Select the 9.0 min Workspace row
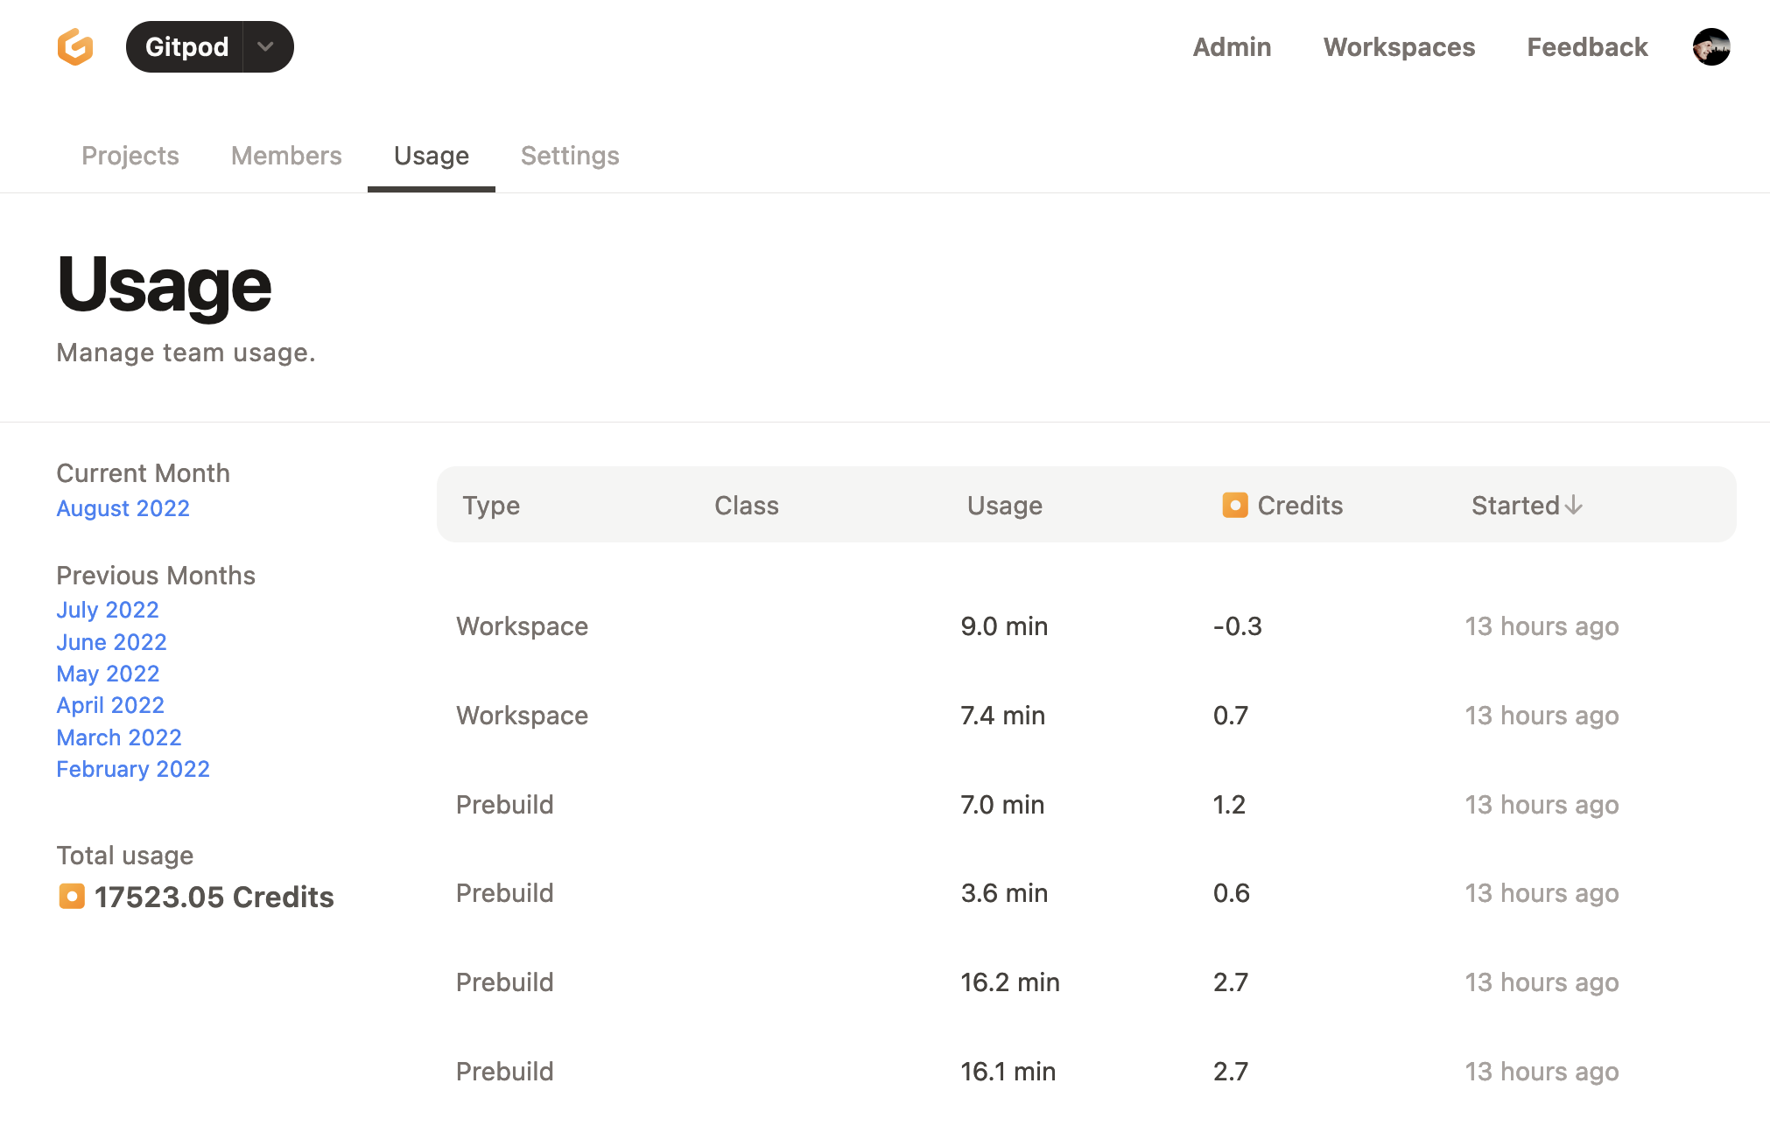Viewport: 1770px width, 1132px height. pos(1003,626)
